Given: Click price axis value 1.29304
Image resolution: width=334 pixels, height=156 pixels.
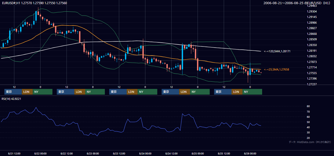Looking at the screenshot, I should click(x=312, y=11).
